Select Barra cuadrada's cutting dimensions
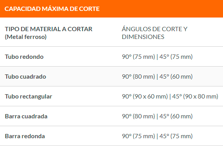The height and width of the screenshot is (146, 223). click(157, 116)
